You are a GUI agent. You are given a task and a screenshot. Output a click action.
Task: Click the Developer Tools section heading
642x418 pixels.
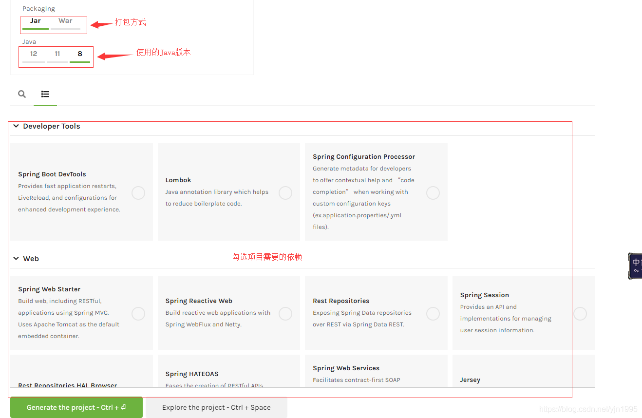click(x=52, y=126)
